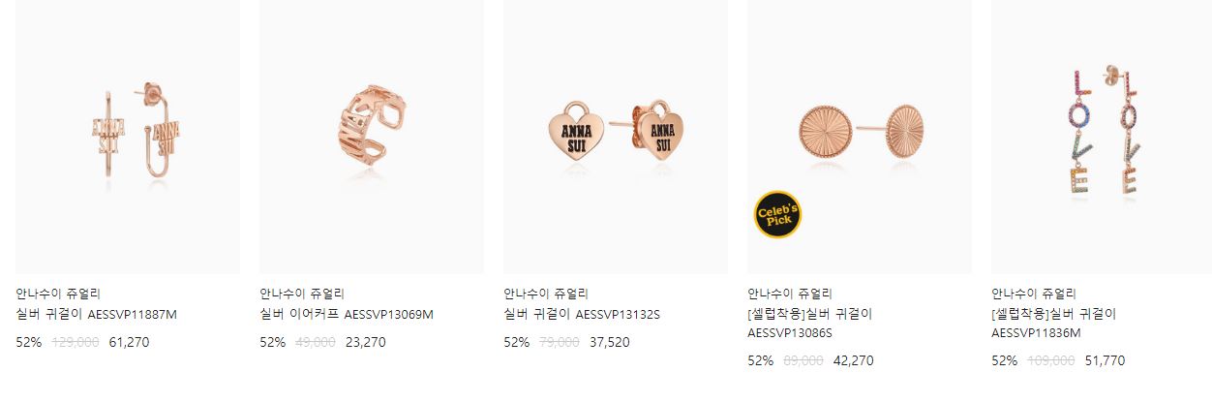Open product code AESSVP13086S

coord(790,333)
